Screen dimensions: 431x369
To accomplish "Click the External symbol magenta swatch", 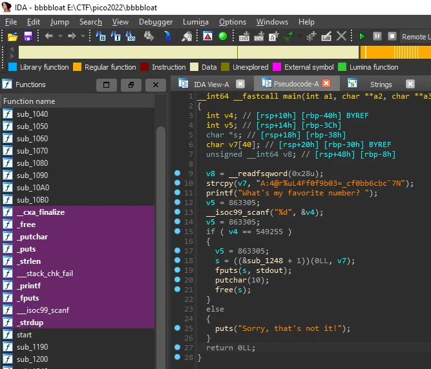I will point(277,67).
